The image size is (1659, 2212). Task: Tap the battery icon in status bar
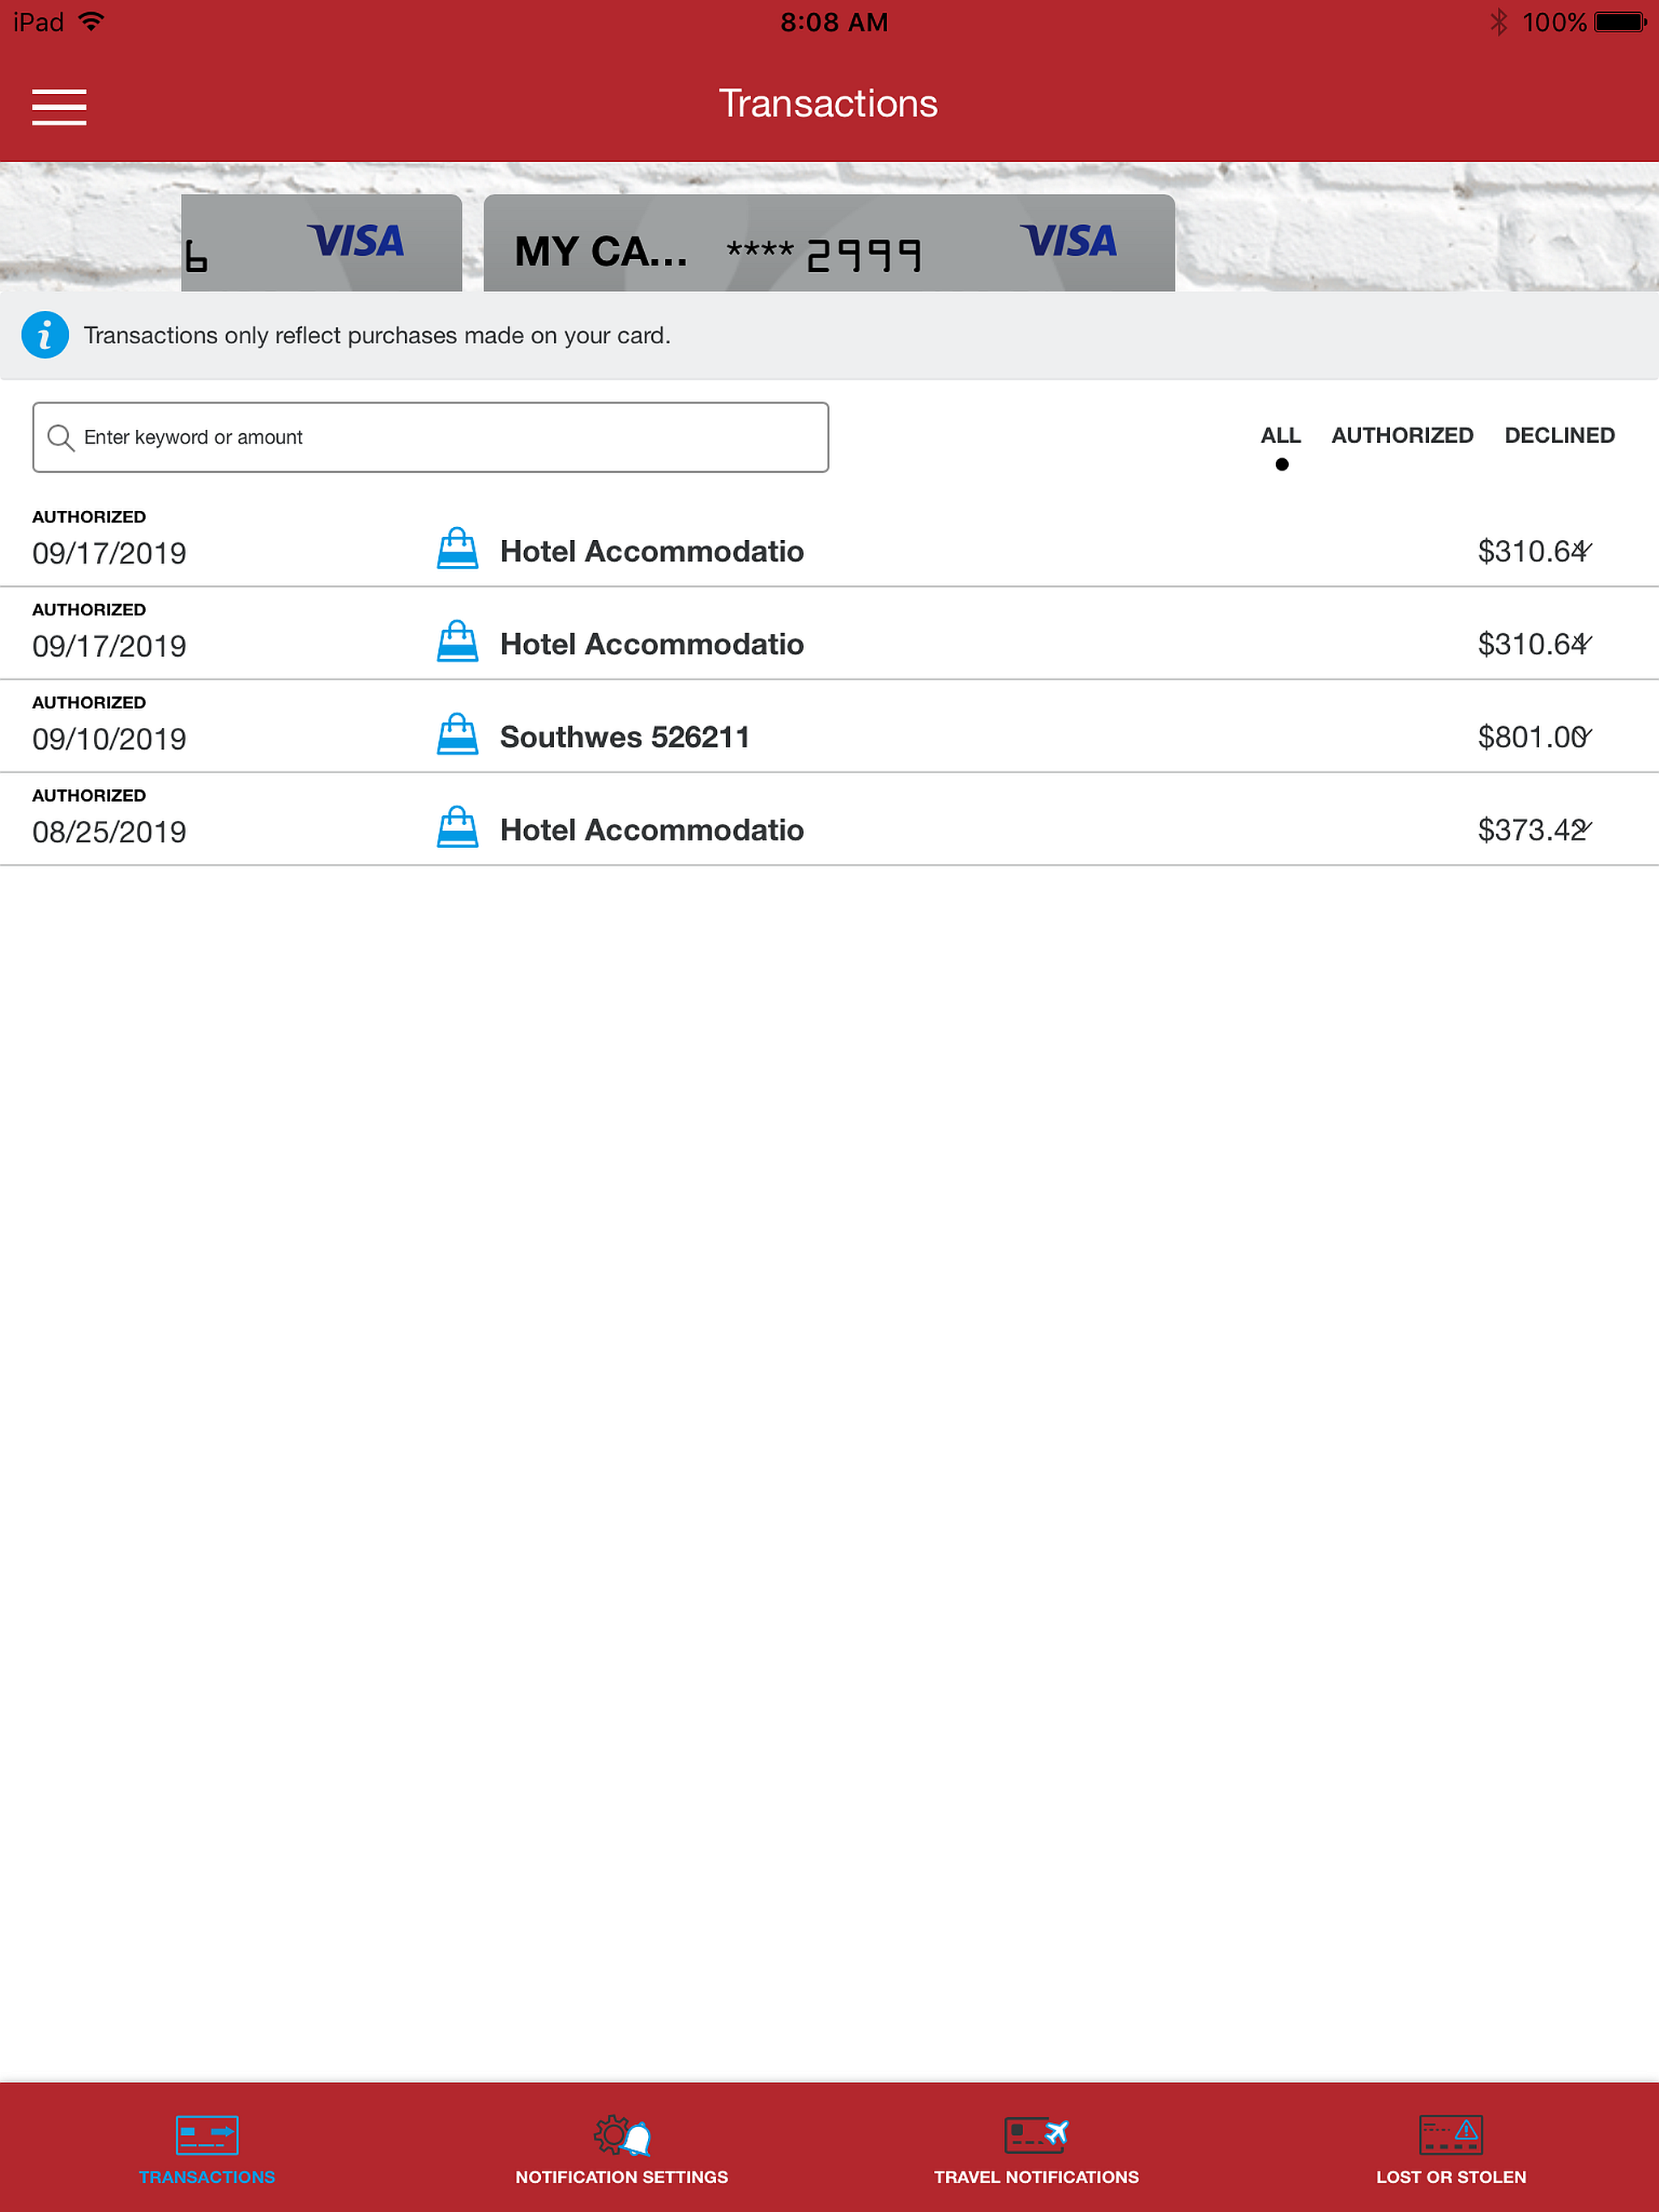pos(1620,22)
